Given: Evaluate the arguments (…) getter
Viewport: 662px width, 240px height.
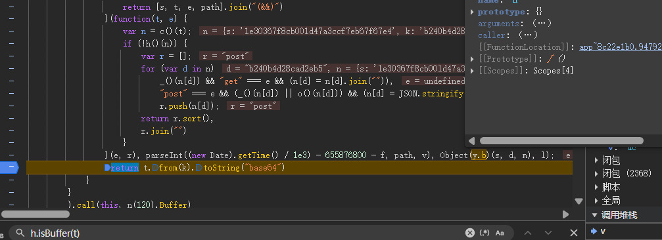Looking at the screenshot, I should (542, 23).
